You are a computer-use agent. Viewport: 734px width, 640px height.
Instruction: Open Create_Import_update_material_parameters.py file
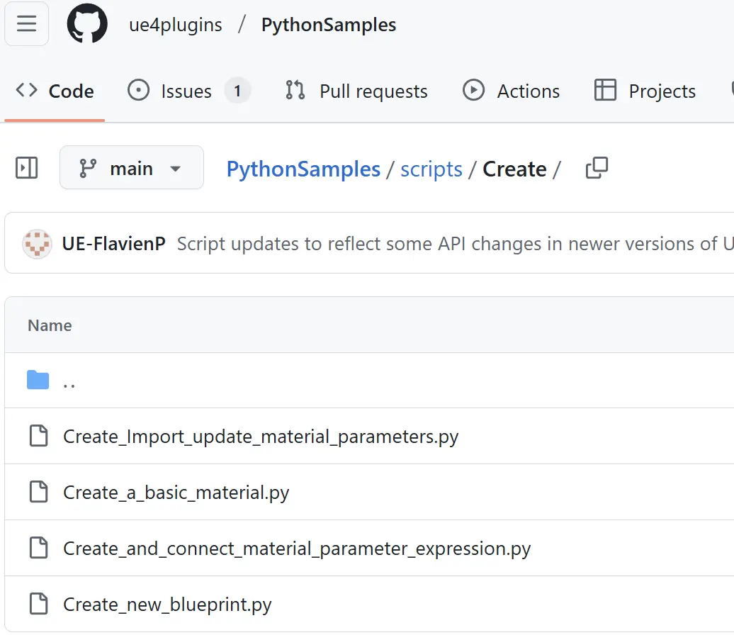261,437
